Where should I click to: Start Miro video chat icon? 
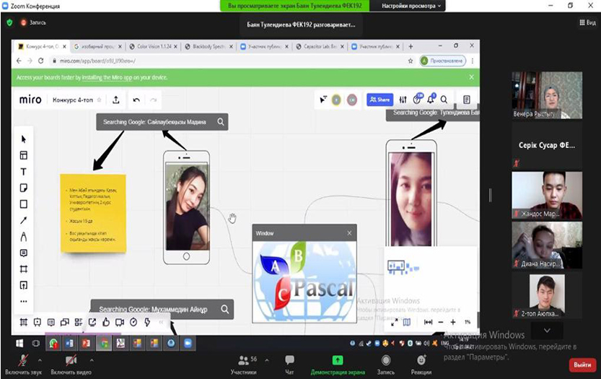(x=120, y=322)
